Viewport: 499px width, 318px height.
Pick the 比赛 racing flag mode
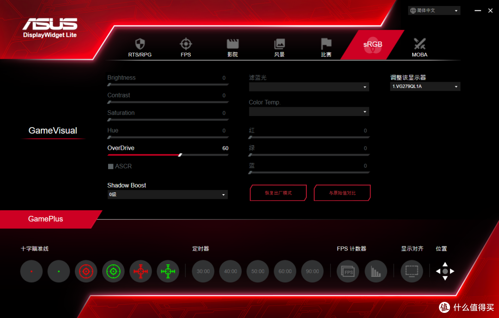326,44
